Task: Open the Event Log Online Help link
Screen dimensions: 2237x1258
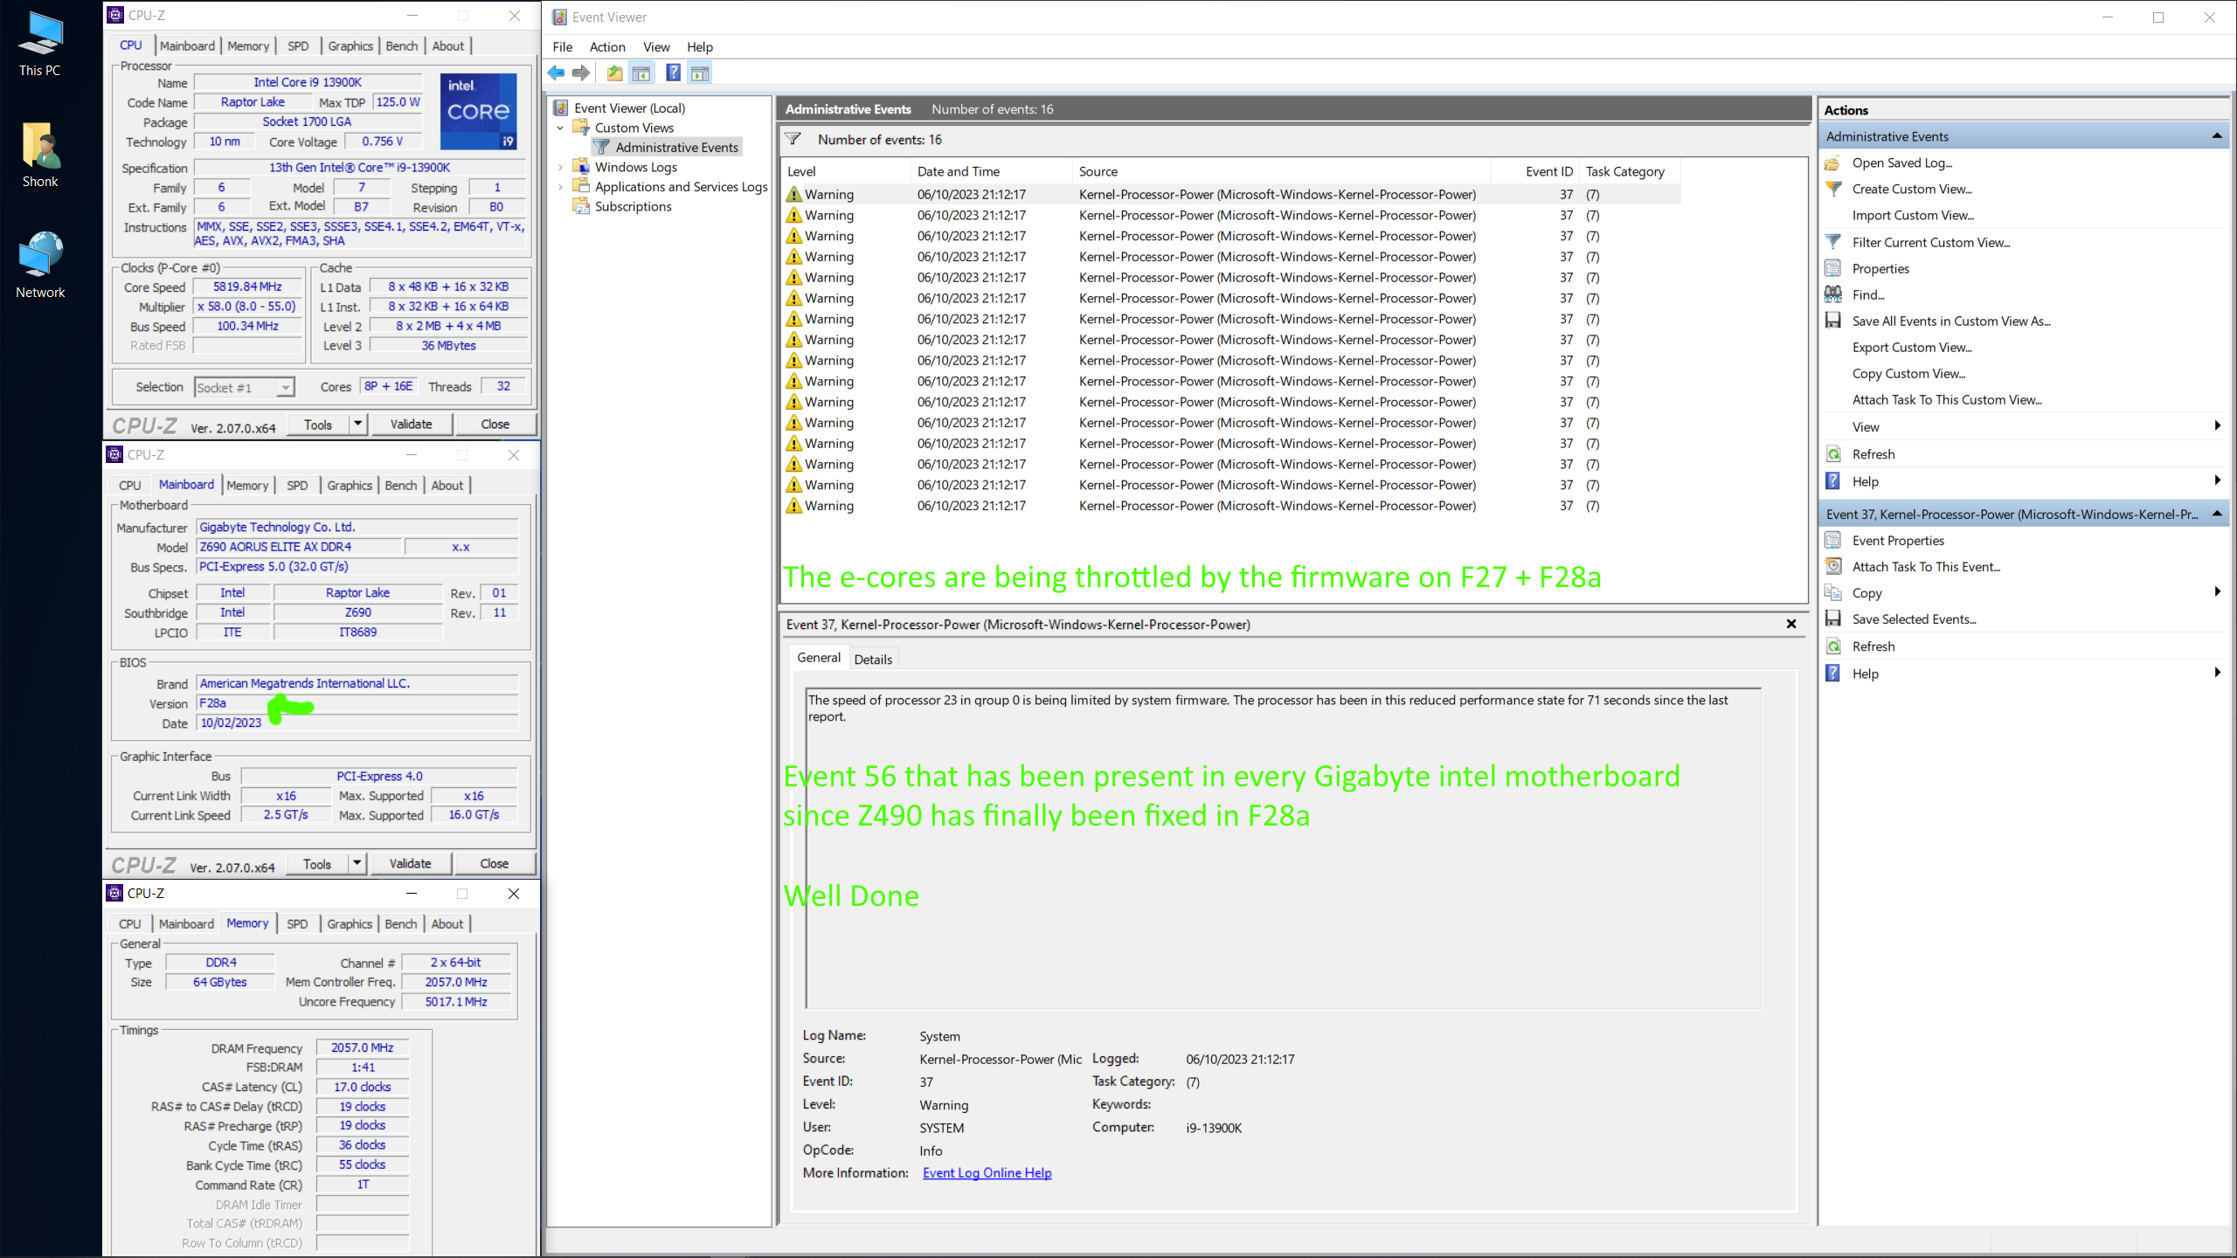Action: click(987, 1173)
